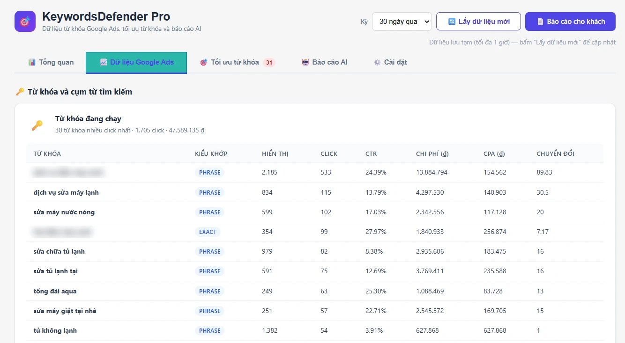Select keyword "sửa máy giặt tại nhà"
Viewport: 625px width, 343px height.
tap(65, 311)
